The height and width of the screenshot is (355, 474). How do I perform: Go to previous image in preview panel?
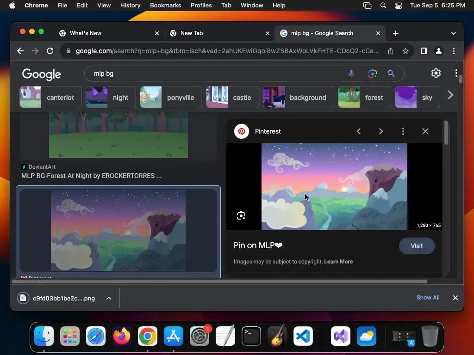point(359,131)
